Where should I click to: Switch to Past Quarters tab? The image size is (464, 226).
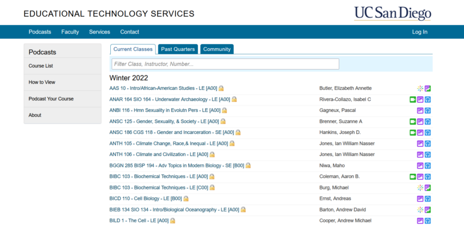[178, 49]
